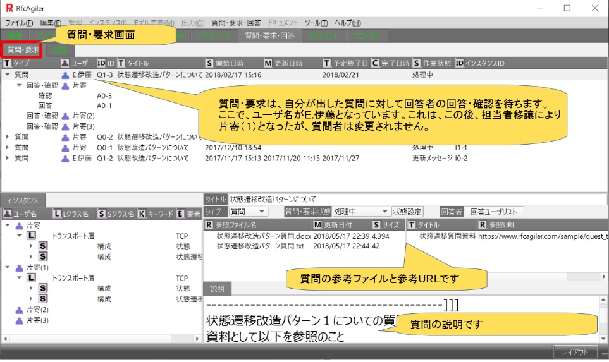The width and height of the screenshot is (609, 362).
Task: Click the R icon of 参照URL column header
Action: (x=483, y=225)
